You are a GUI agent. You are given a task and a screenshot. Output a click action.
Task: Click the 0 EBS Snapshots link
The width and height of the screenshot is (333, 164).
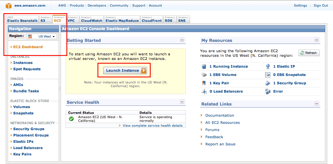(x=290, y=75)
